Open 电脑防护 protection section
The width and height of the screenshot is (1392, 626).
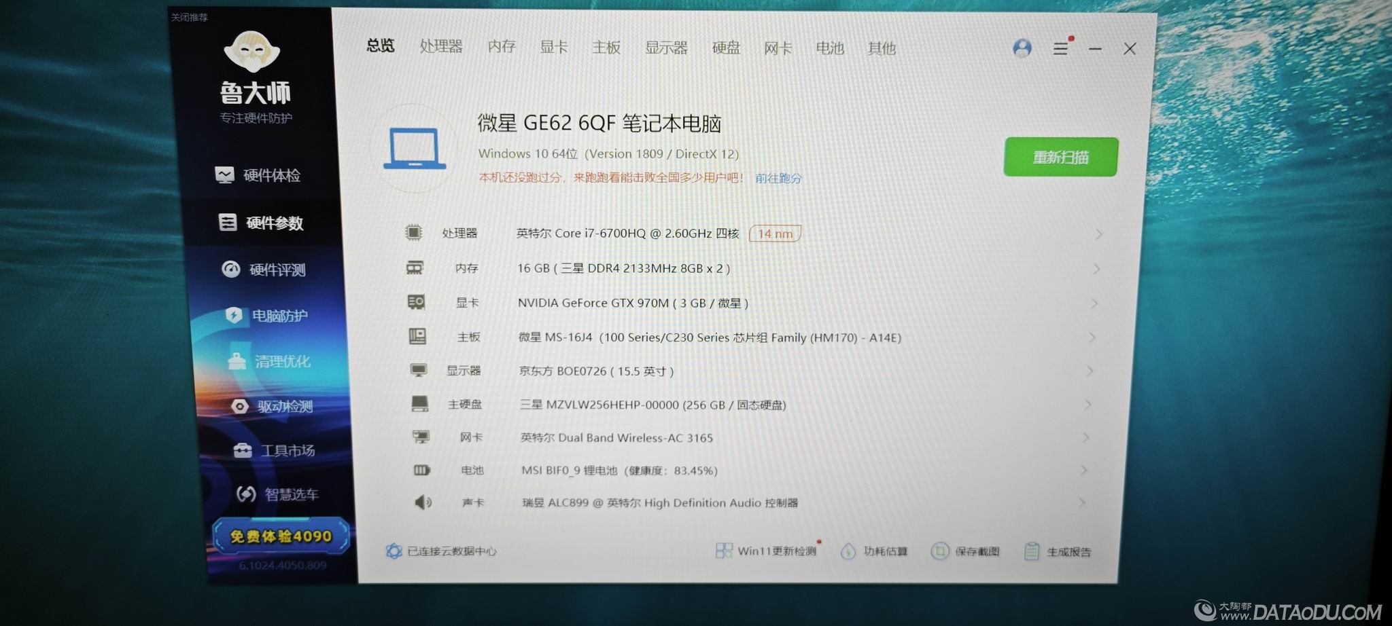[x=266, y=316]
